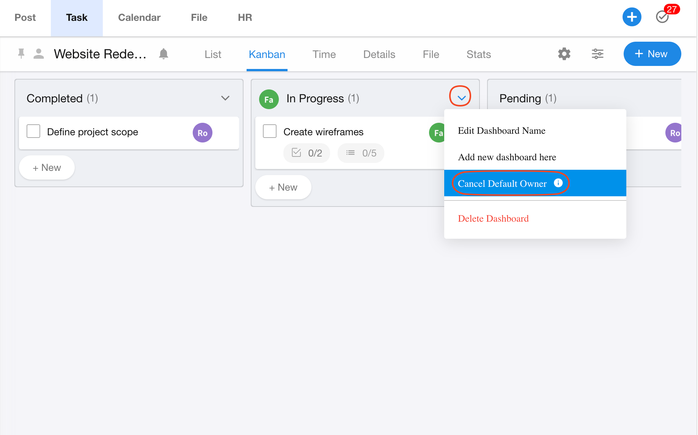Viewport: 698px width, 435px height.
Task: Check the Define project scope checkbox
Action: click(x=33, y=131)
